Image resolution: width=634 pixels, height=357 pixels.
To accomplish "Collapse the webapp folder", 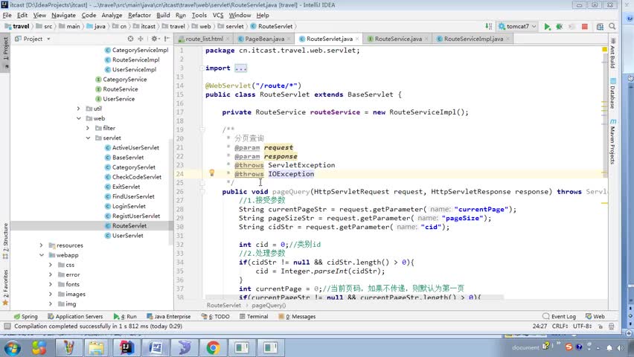I will (x=41, y=255).
